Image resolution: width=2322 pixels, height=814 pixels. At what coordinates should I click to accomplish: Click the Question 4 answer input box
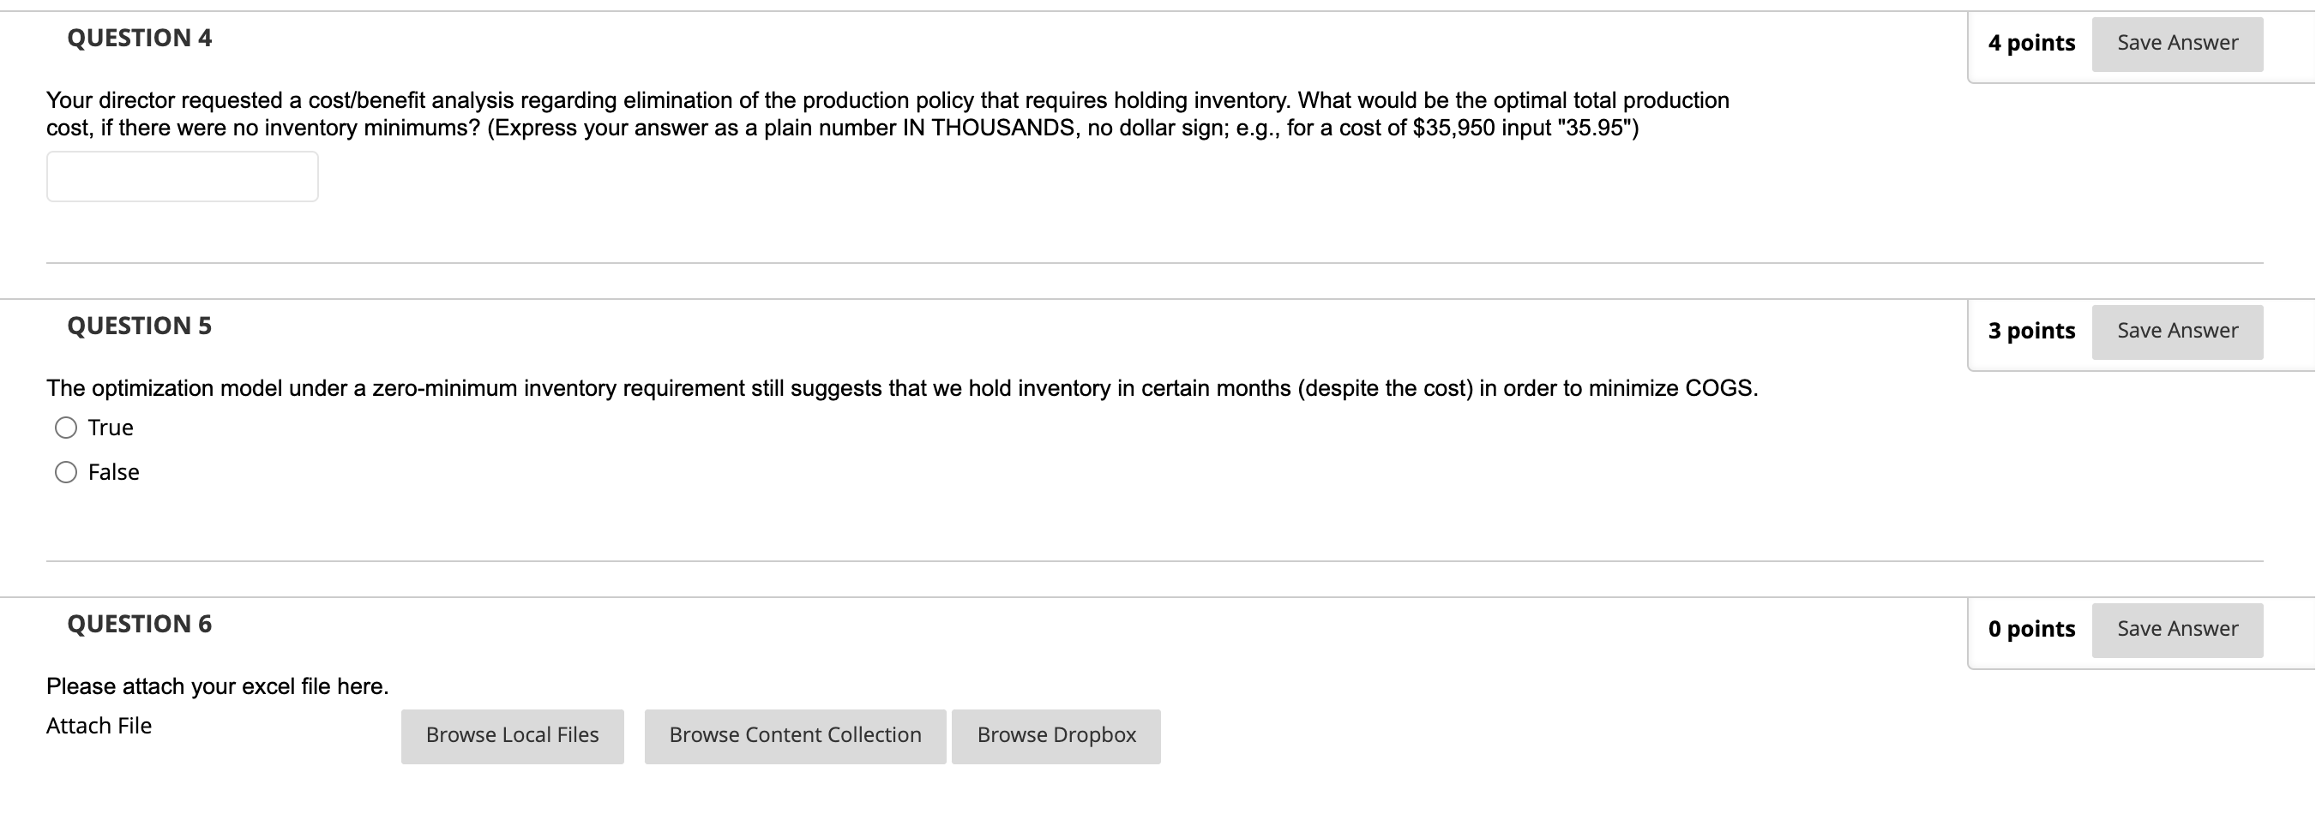coord(180,176)
